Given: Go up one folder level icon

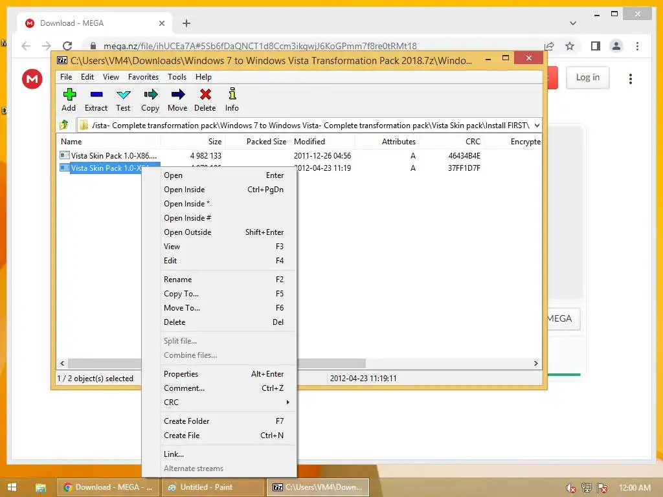Looking at the screenshot, I should tap(64, 125).
